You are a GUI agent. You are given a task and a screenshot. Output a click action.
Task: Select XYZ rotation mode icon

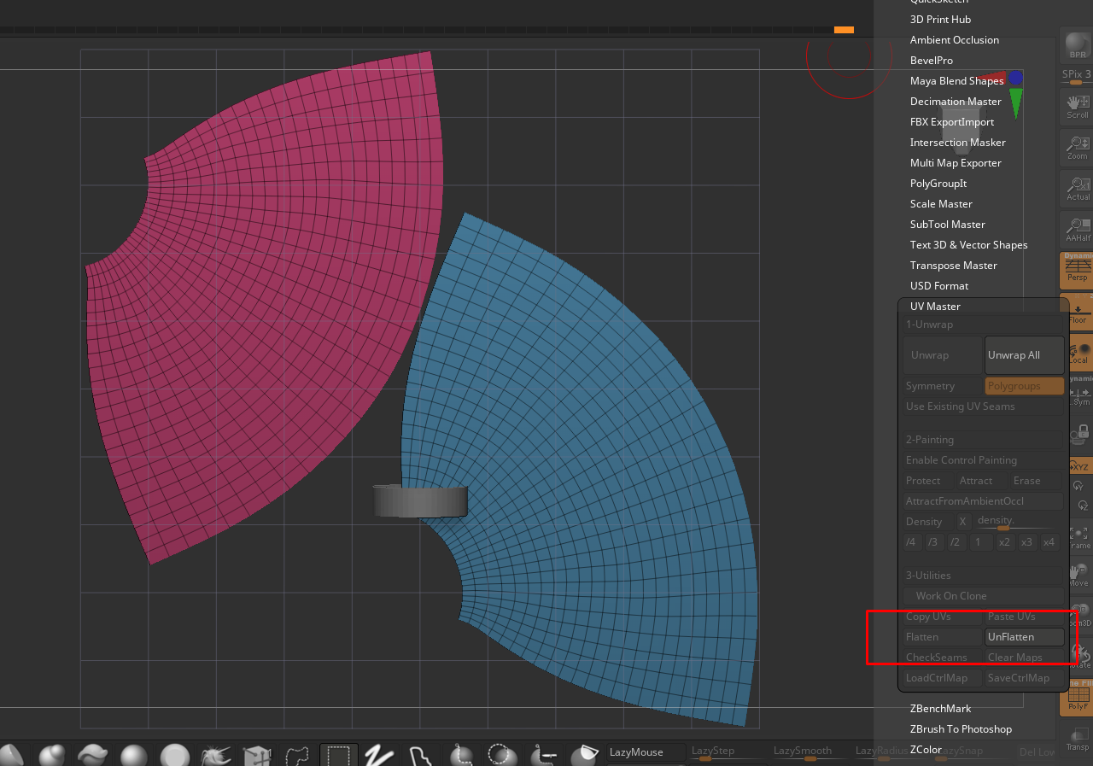[1079, 466]
